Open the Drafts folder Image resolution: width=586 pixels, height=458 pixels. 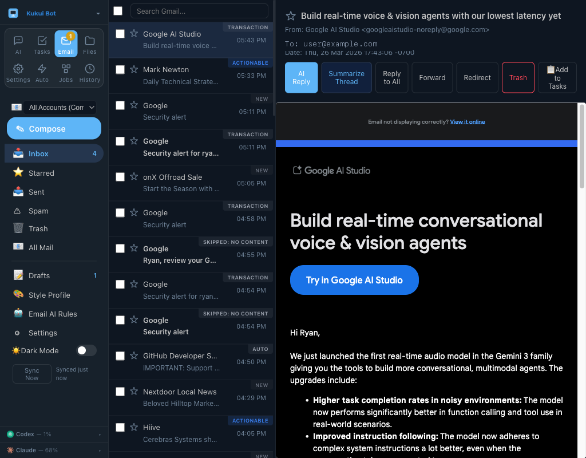40,275
